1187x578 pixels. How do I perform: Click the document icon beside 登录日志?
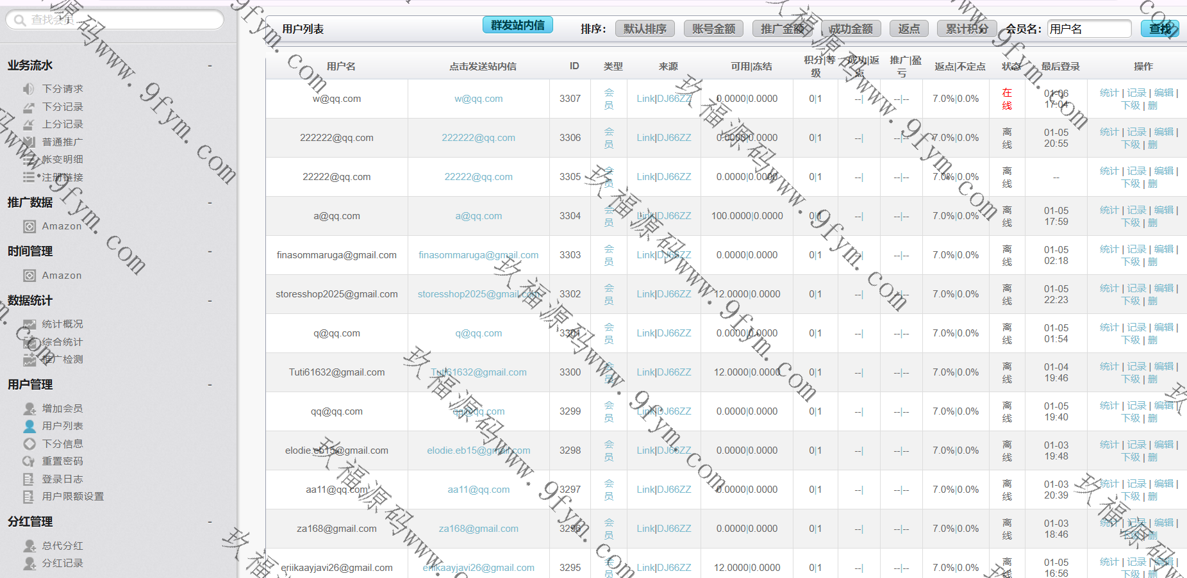[x=29, y=479]
